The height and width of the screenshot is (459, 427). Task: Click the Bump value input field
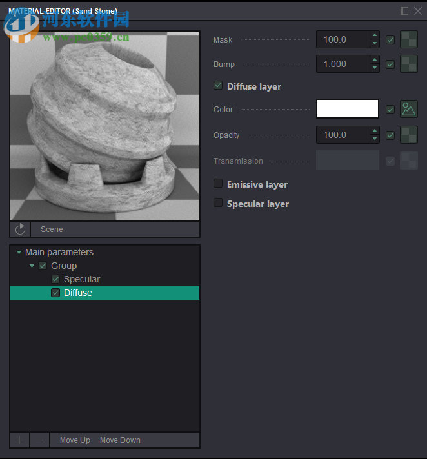tap(343, 64)
